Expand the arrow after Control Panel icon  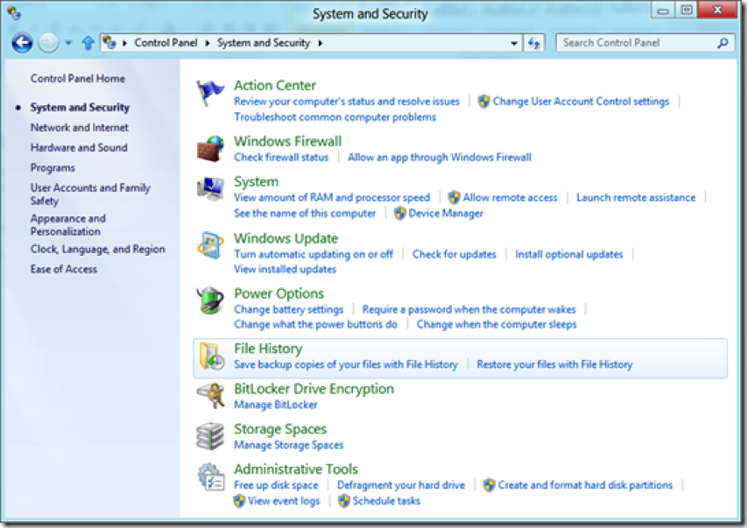(x=125, y=44)
